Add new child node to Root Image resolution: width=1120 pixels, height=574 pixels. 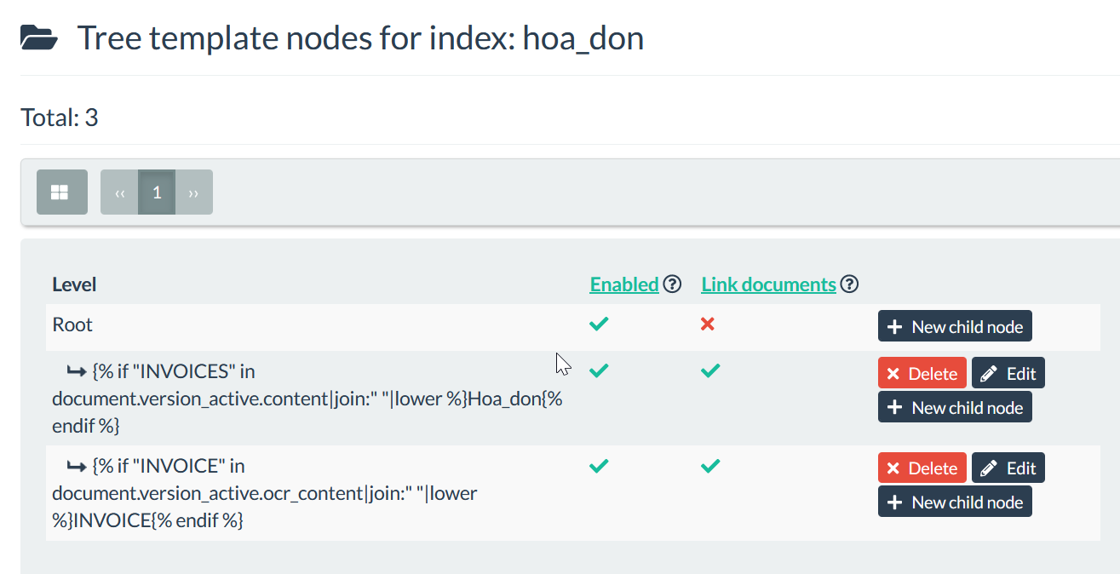[x=955, y=326]
